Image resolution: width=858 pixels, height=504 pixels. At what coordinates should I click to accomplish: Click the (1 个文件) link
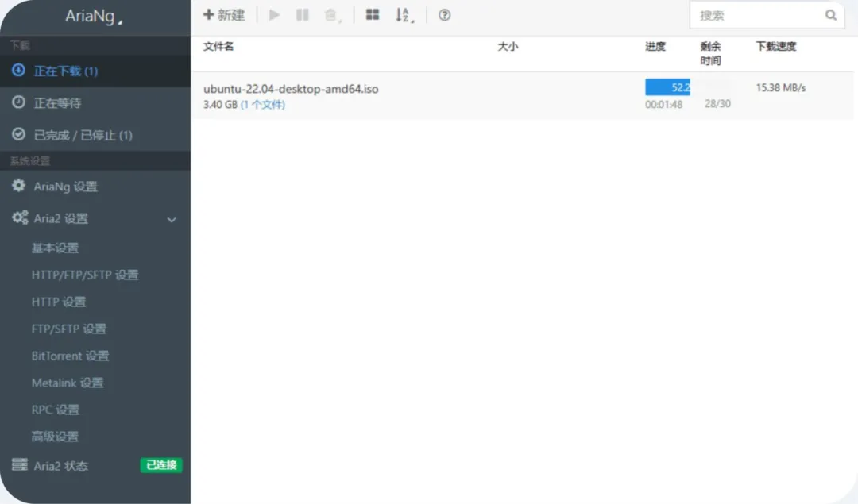coord(263,105)
